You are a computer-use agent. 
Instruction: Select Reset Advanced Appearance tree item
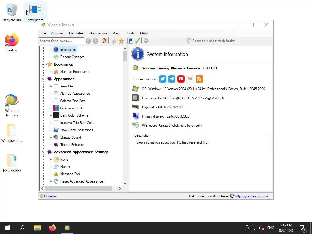pos(82,181)
